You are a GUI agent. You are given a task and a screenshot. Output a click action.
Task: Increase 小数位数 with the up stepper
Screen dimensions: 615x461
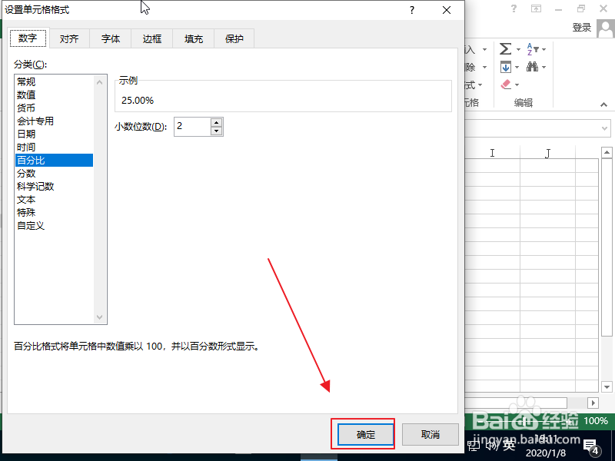click(215, 123)
